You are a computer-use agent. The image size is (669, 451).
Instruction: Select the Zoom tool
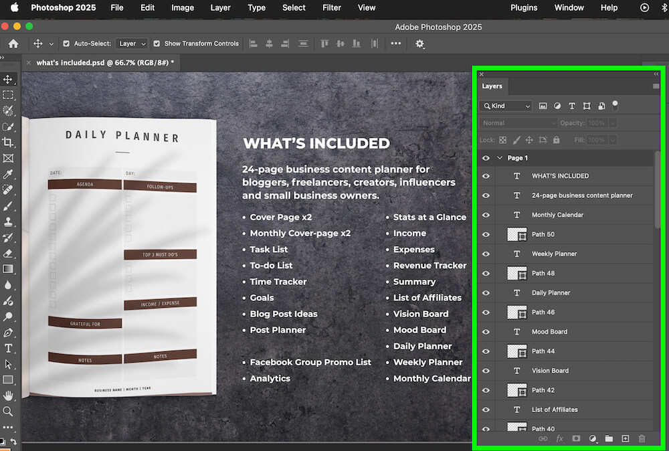(x=9, y=412)
